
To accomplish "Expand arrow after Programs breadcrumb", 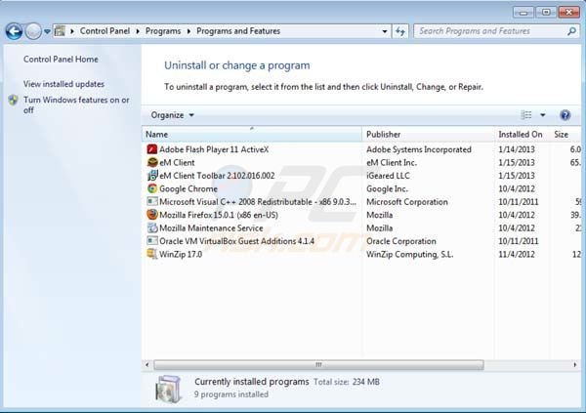I will click(188, 31).
